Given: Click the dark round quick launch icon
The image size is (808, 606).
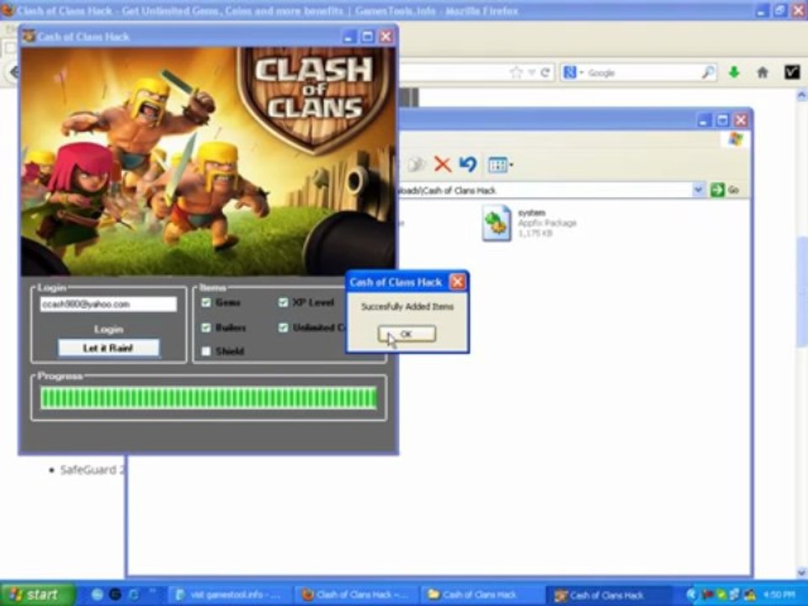Looking at the screenshot, I should (x=115, y=595).
